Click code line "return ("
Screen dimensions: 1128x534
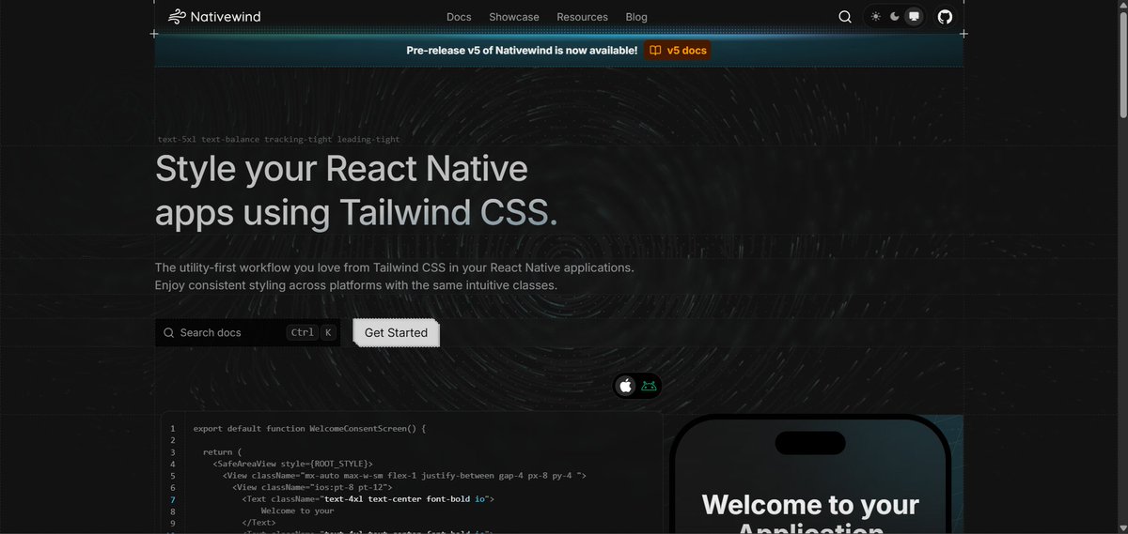point(222,451)
